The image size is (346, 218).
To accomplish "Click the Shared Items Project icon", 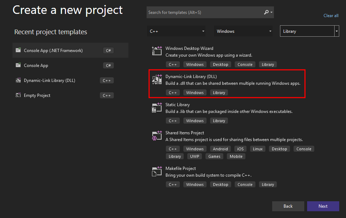I will (x=157, y=136).
